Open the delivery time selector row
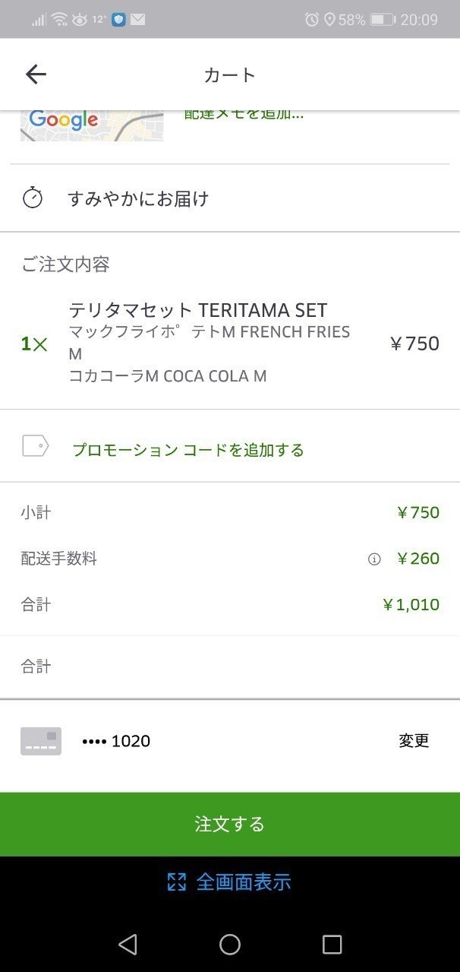The image size is (460, 972). [x=228, y=198]
